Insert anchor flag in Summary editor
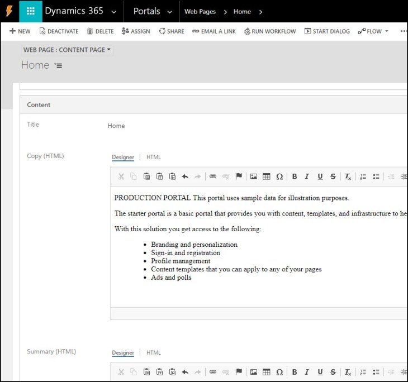Image resolution: width=408 pixels, height=382 pixels. [x=239, y=372]
